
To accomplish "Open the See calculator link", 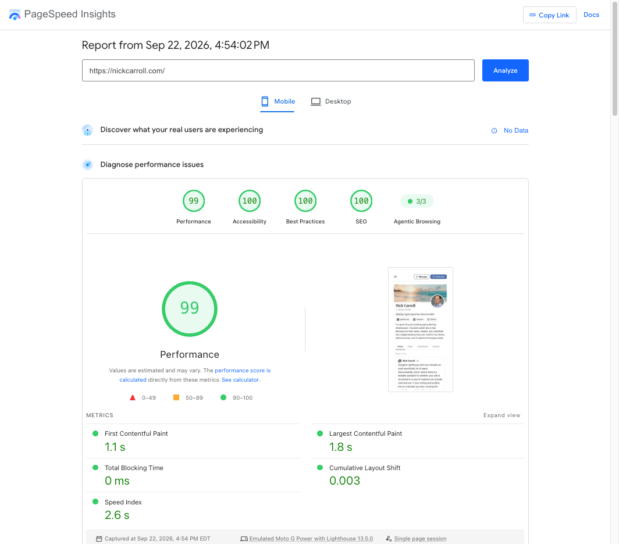I will point(240,380).
